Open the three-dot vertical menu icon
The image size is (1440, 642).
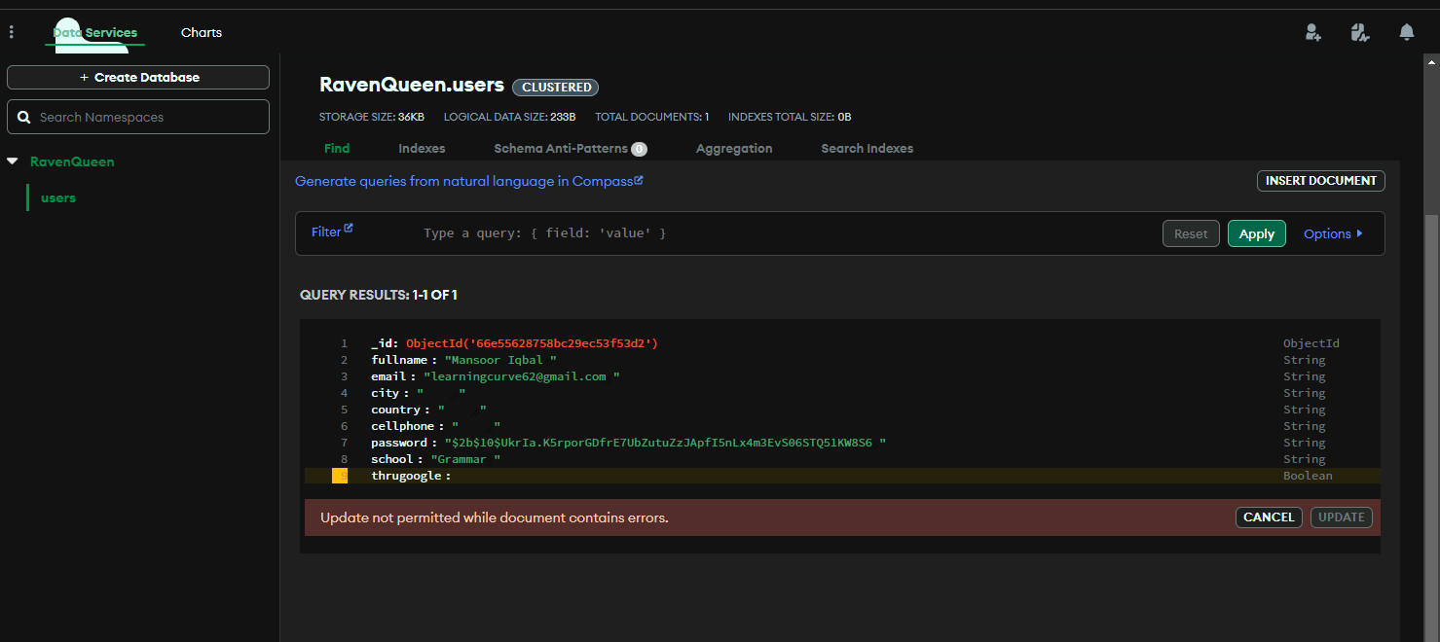[x=12, y=32]
